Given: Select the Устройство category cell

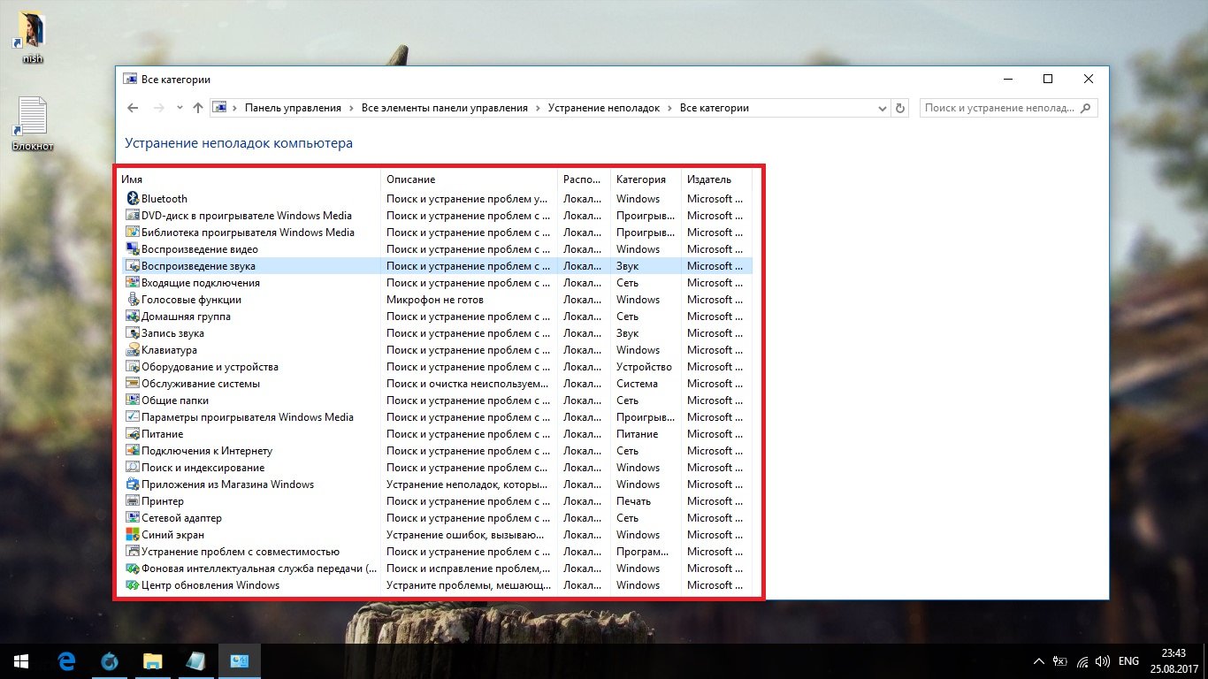Looking at the screenshot, I should click(x=644, y=367).
